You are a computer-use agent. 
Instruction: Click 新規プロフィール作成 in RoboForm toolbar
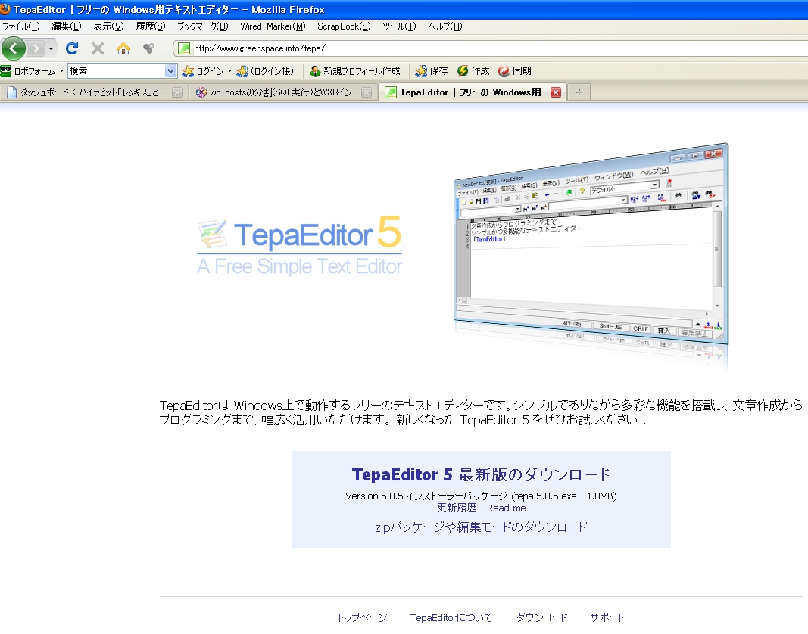click(x=355, y=71)
